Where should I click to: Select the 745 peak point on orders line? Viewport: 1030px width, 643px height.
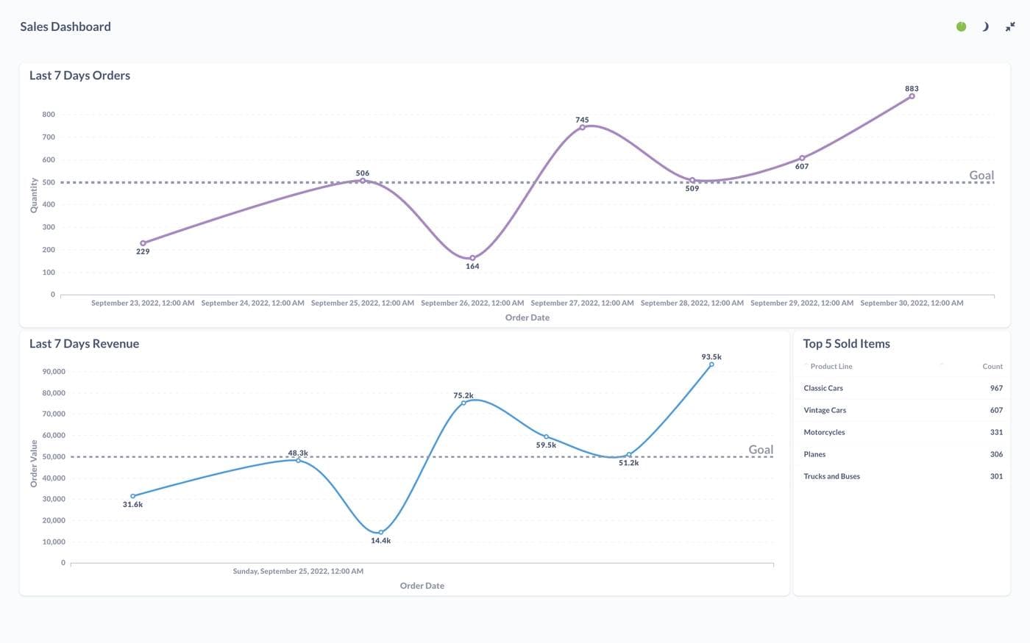(582, 127)
